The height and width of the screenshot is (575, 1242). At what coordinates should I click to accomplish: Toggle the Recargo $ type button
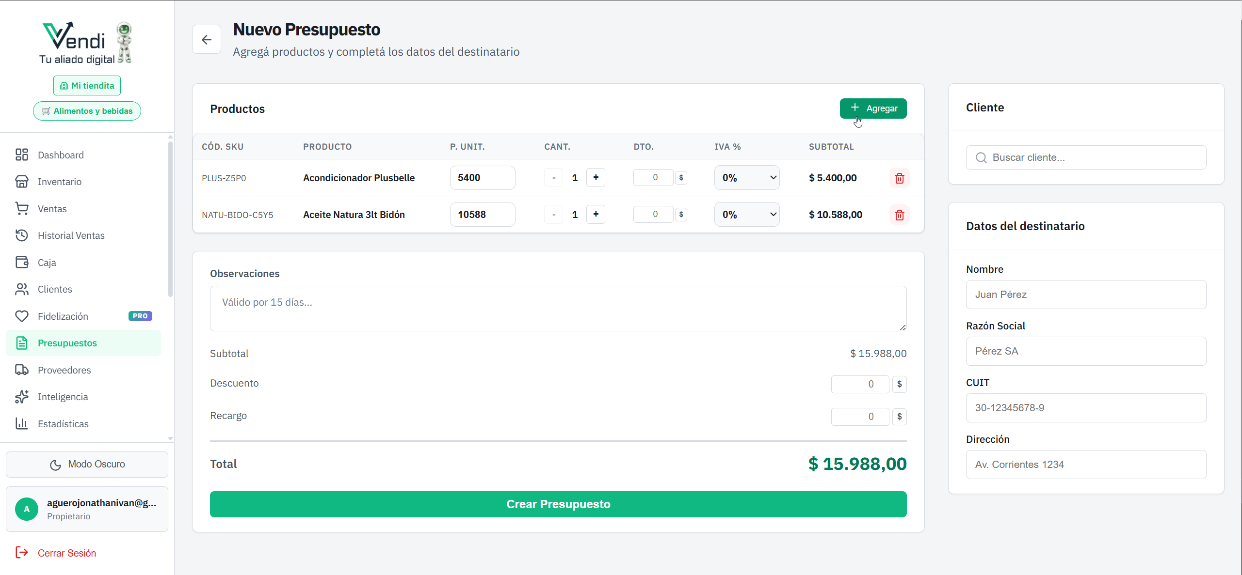pos(899,417)
